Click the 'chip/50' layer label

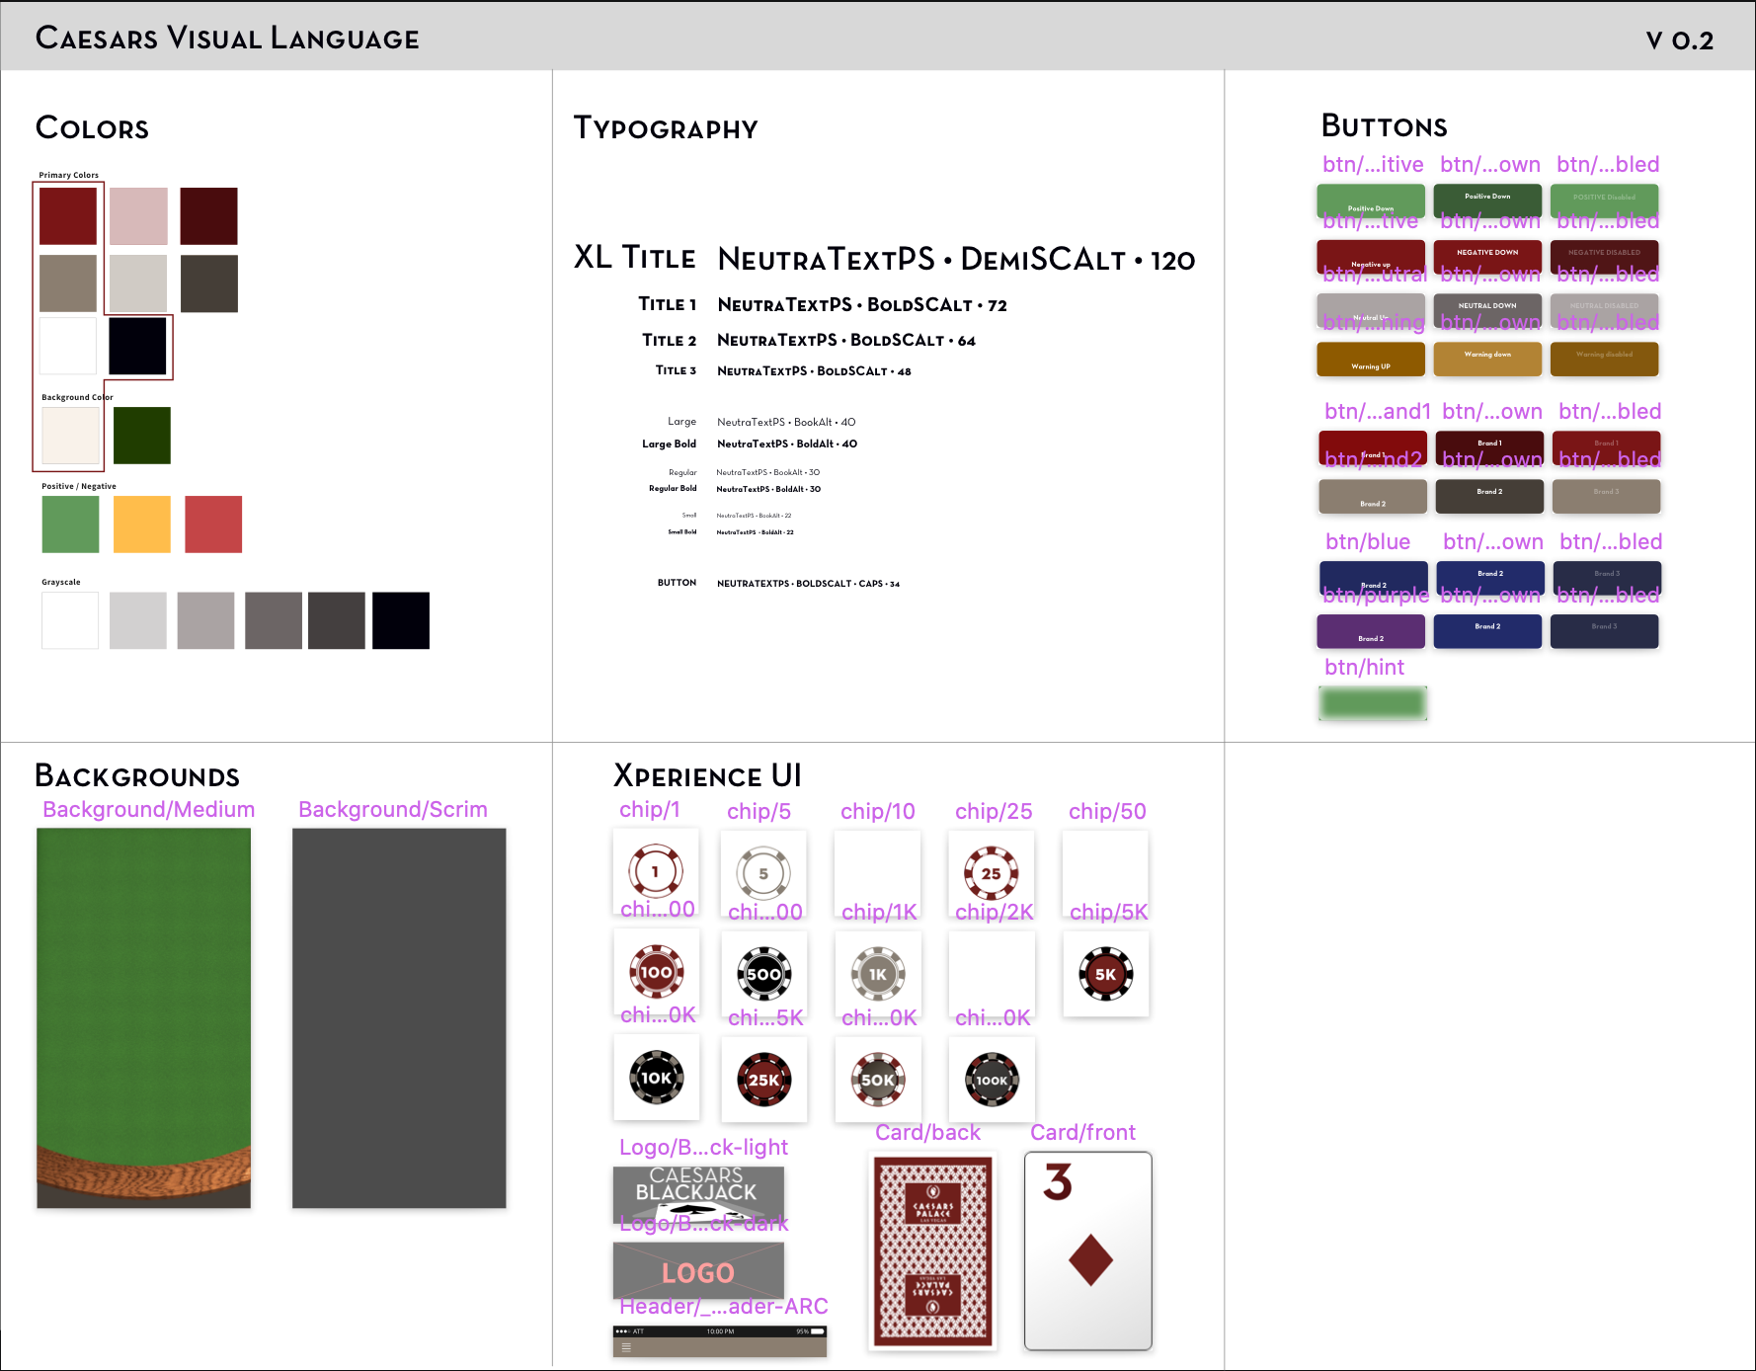click(x=1107, y=812)
